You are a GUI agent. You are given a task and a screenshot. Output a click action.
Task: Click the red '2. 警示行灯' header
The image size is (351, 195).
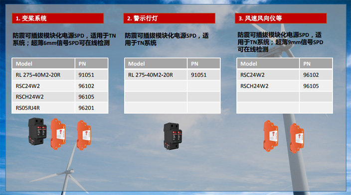[x=169, y=18]
